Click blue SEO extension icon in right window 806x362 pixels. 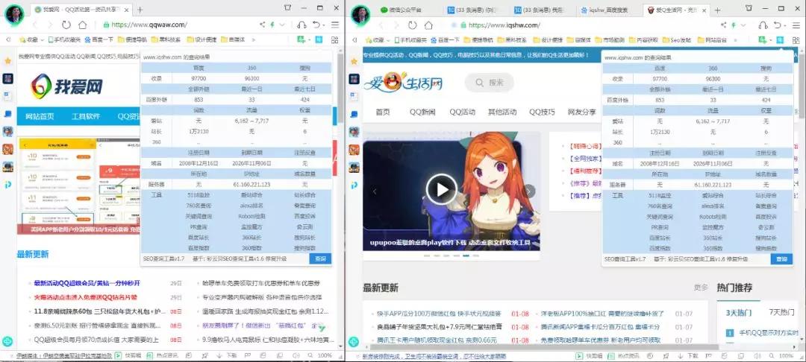pos(781,39)
